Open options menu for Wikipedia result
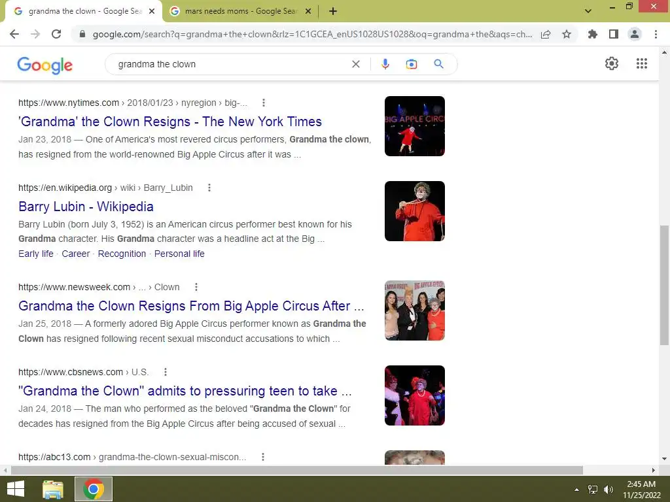The height and width of the screenshot is (502, 670). click(209, 188)
